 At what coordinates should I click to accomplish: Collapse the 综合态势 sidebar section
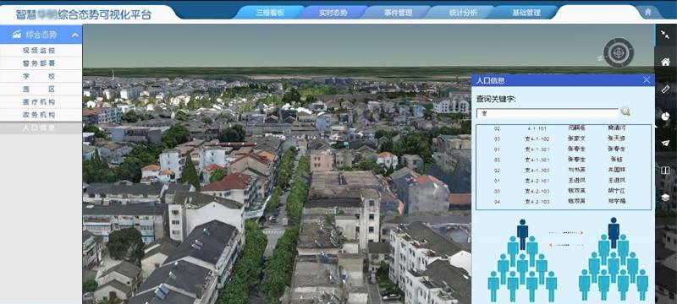click(x=75, y=35)
